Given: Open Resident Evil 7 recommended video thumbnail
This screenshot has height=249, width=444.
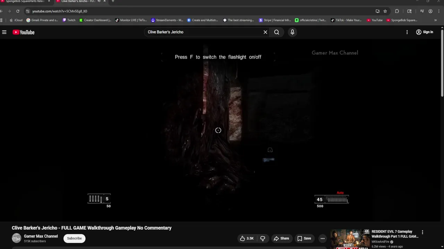Looking at the screenshot, I should 350,239.
